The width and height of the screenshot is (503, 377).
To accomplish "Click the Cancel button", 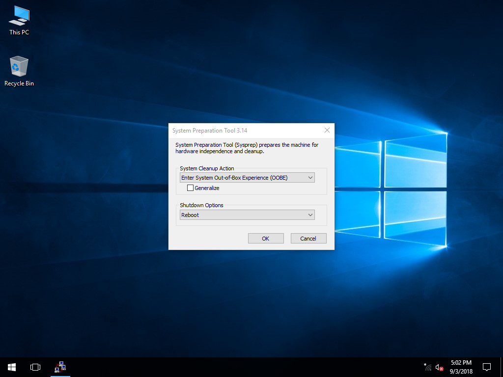I will coord(308,238).
